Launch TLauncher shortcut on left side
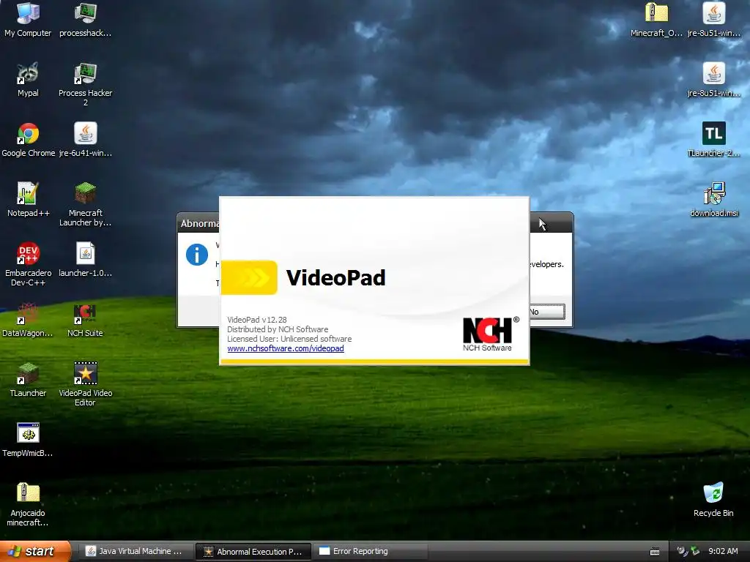The width and height of the screenshot is (750, 562). point(28,380)
